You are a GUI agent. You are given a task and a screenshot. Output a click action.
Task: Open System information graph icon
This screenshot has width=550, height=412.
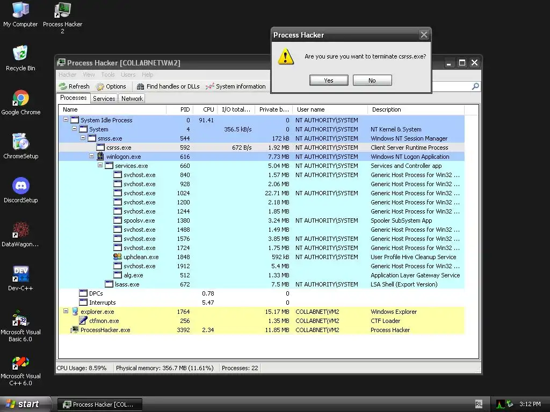[210, 86]
